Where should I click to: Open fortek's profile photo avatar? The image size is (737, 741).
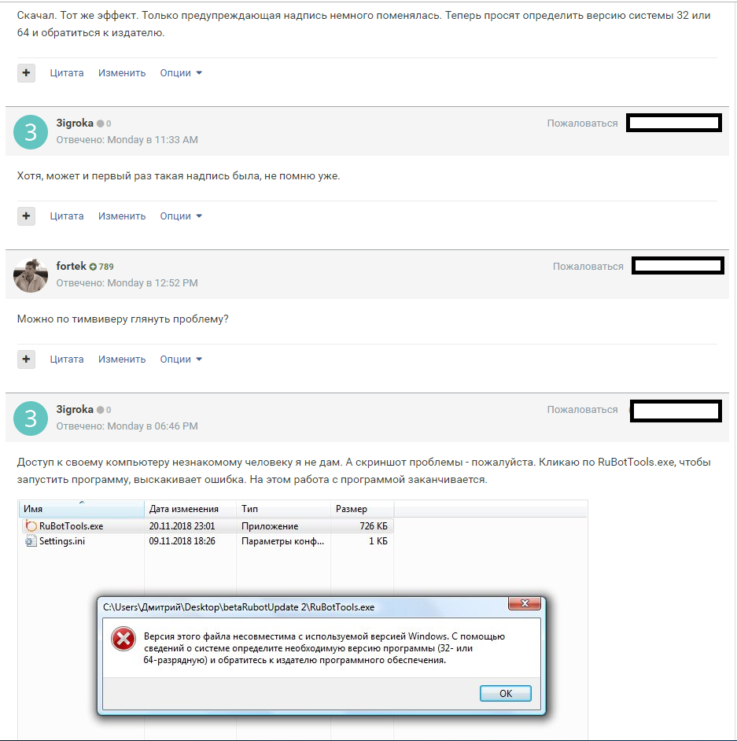31,275
